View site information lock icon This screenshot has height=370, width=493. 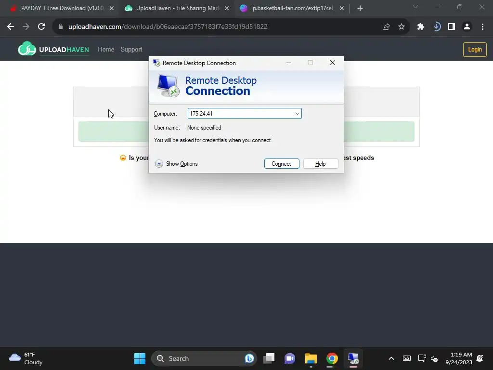(61, 27)
